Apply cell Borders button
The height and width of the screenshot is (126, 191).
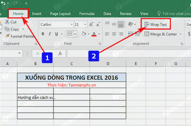pyautogui.click(x=70, y=34)
